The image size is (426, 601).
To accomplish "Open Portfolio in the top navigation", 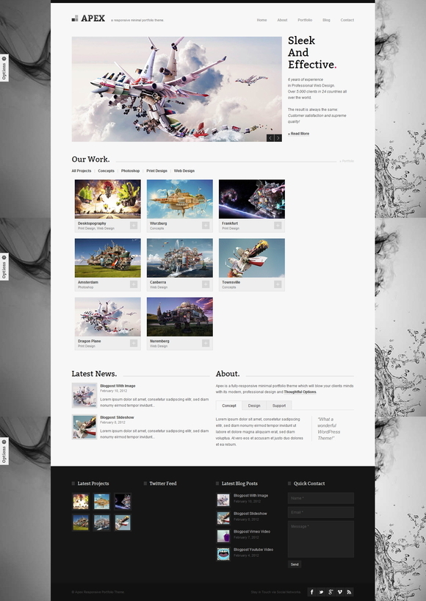I will [x=305, y=20].
